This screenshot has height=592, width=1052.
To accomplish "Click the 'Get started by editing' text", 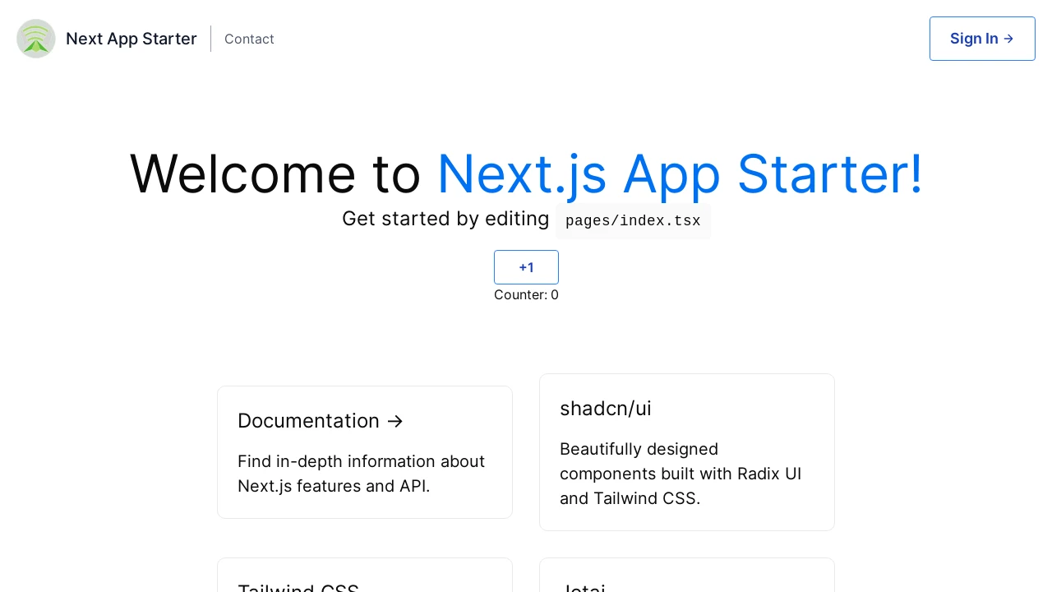I will click(445, 219).
